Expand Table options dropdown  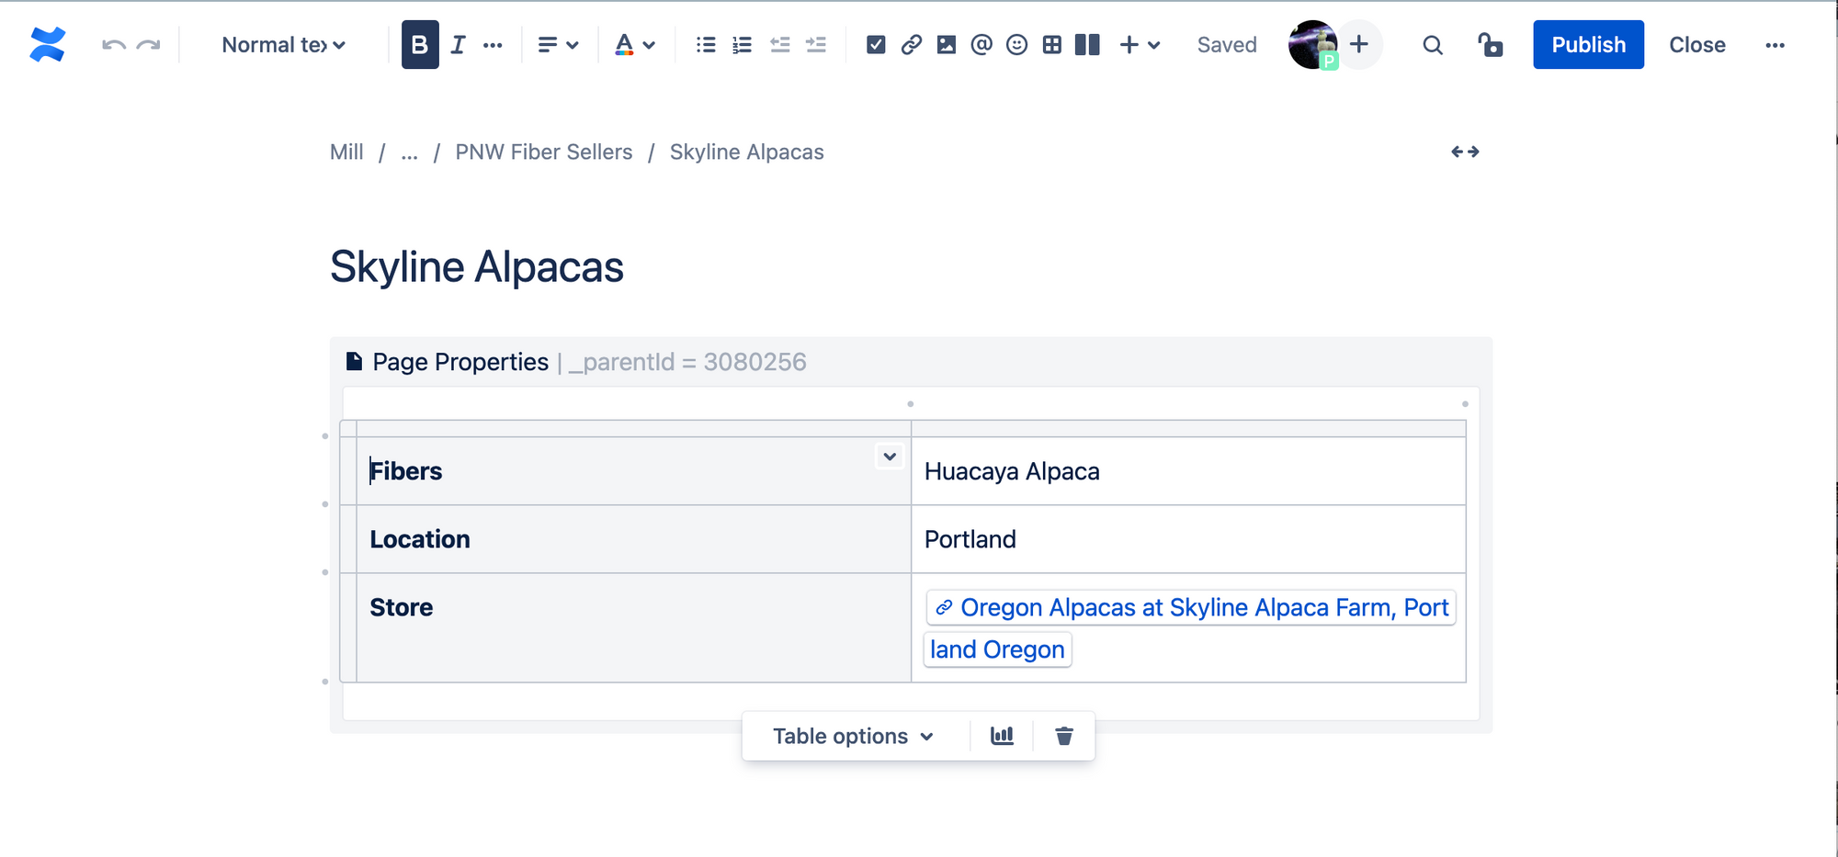pyautogui.click(x=854, y=736)
